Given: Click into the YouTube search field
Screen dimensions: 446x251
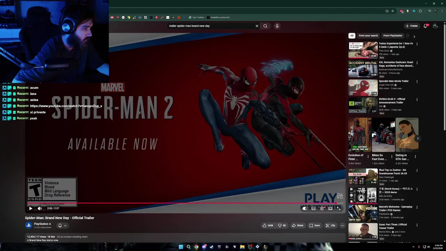Looking at the screenshot, I should pyautogui.click(x=211, y=26).
